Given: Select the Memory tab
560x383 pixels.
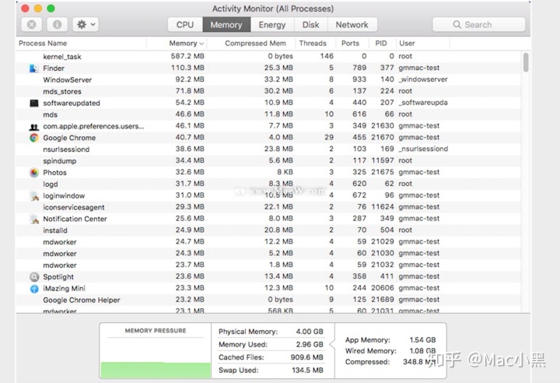Looking at the screenshot, I should coord(226,25).
